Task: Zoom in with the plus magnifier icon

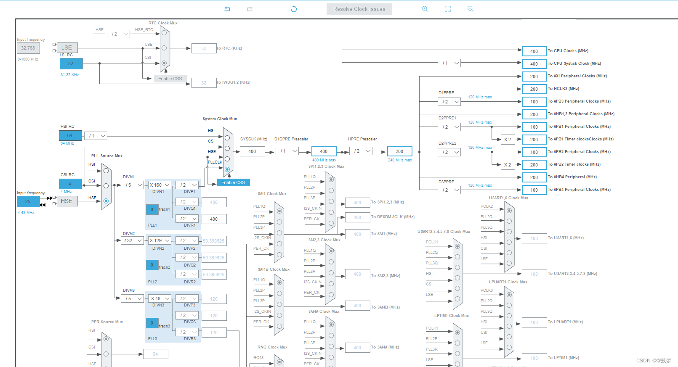Action: 425,9
